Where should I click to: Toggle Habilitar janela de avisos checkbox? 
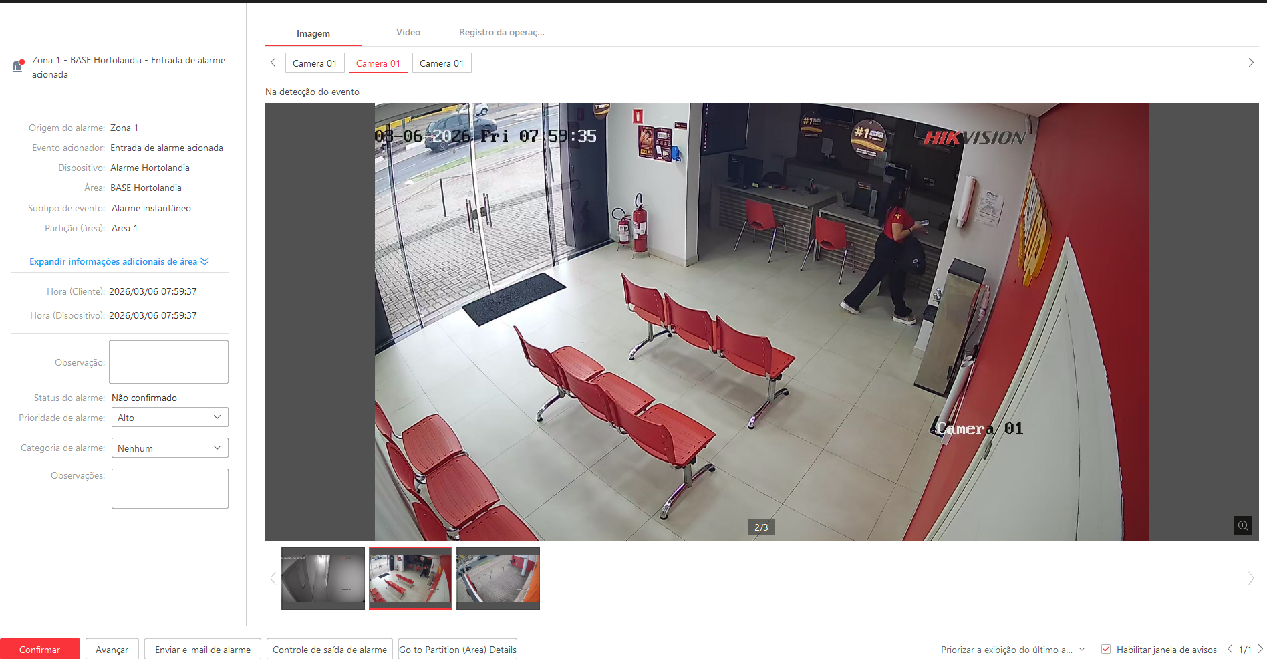(x=1106, y=649)
